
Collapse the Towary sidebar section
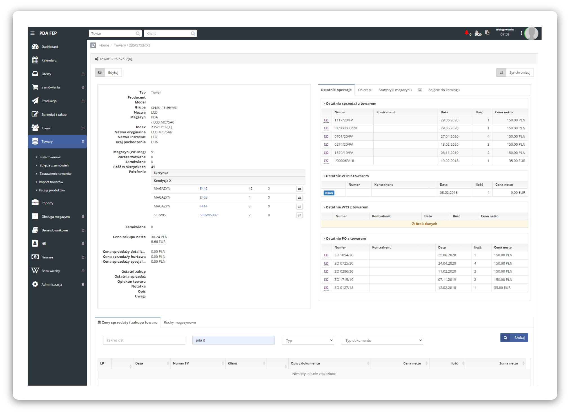tap(83, 142)
